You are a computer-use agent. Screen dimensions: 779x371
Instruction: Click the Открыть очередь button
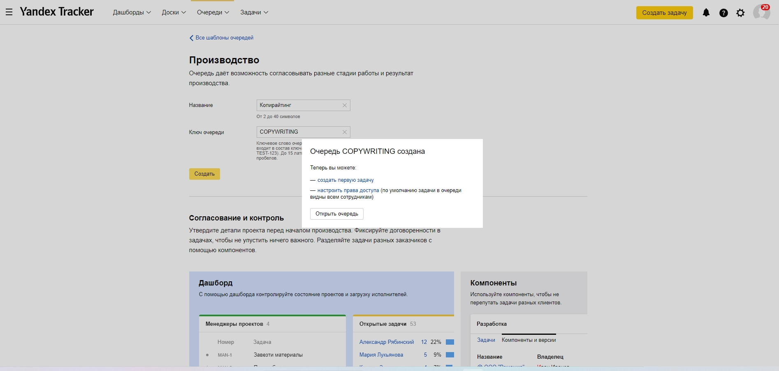[337, 214]
